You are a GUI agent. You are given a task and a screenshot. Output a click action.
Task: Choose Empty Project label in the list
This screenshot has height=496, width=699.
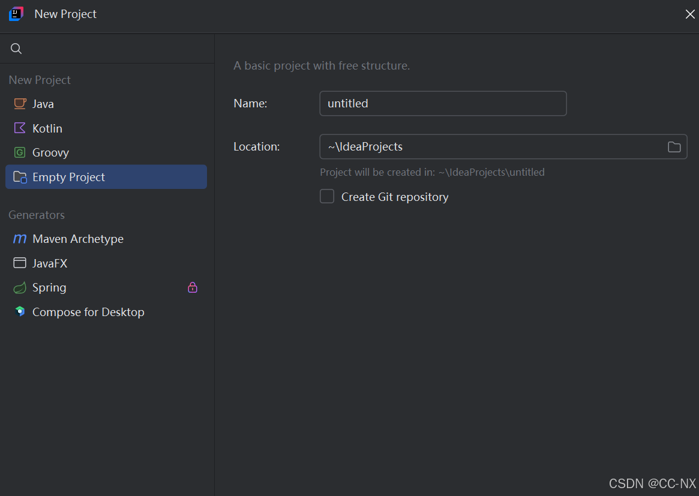click(68, 178)
